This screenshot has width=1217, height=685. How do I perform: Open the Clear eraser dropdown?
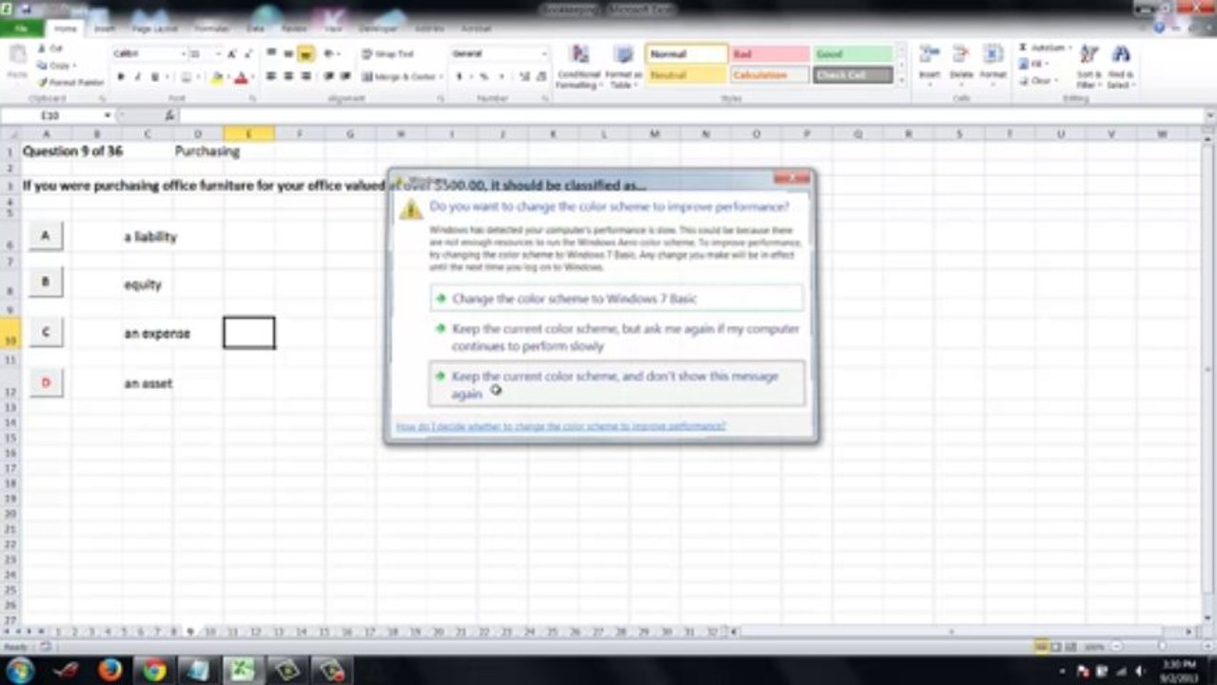point(1039,81)
